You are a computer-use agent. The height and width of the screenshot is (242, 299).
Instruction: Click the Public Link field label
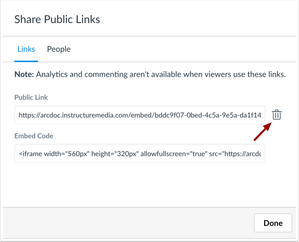[x=31, y=97]
